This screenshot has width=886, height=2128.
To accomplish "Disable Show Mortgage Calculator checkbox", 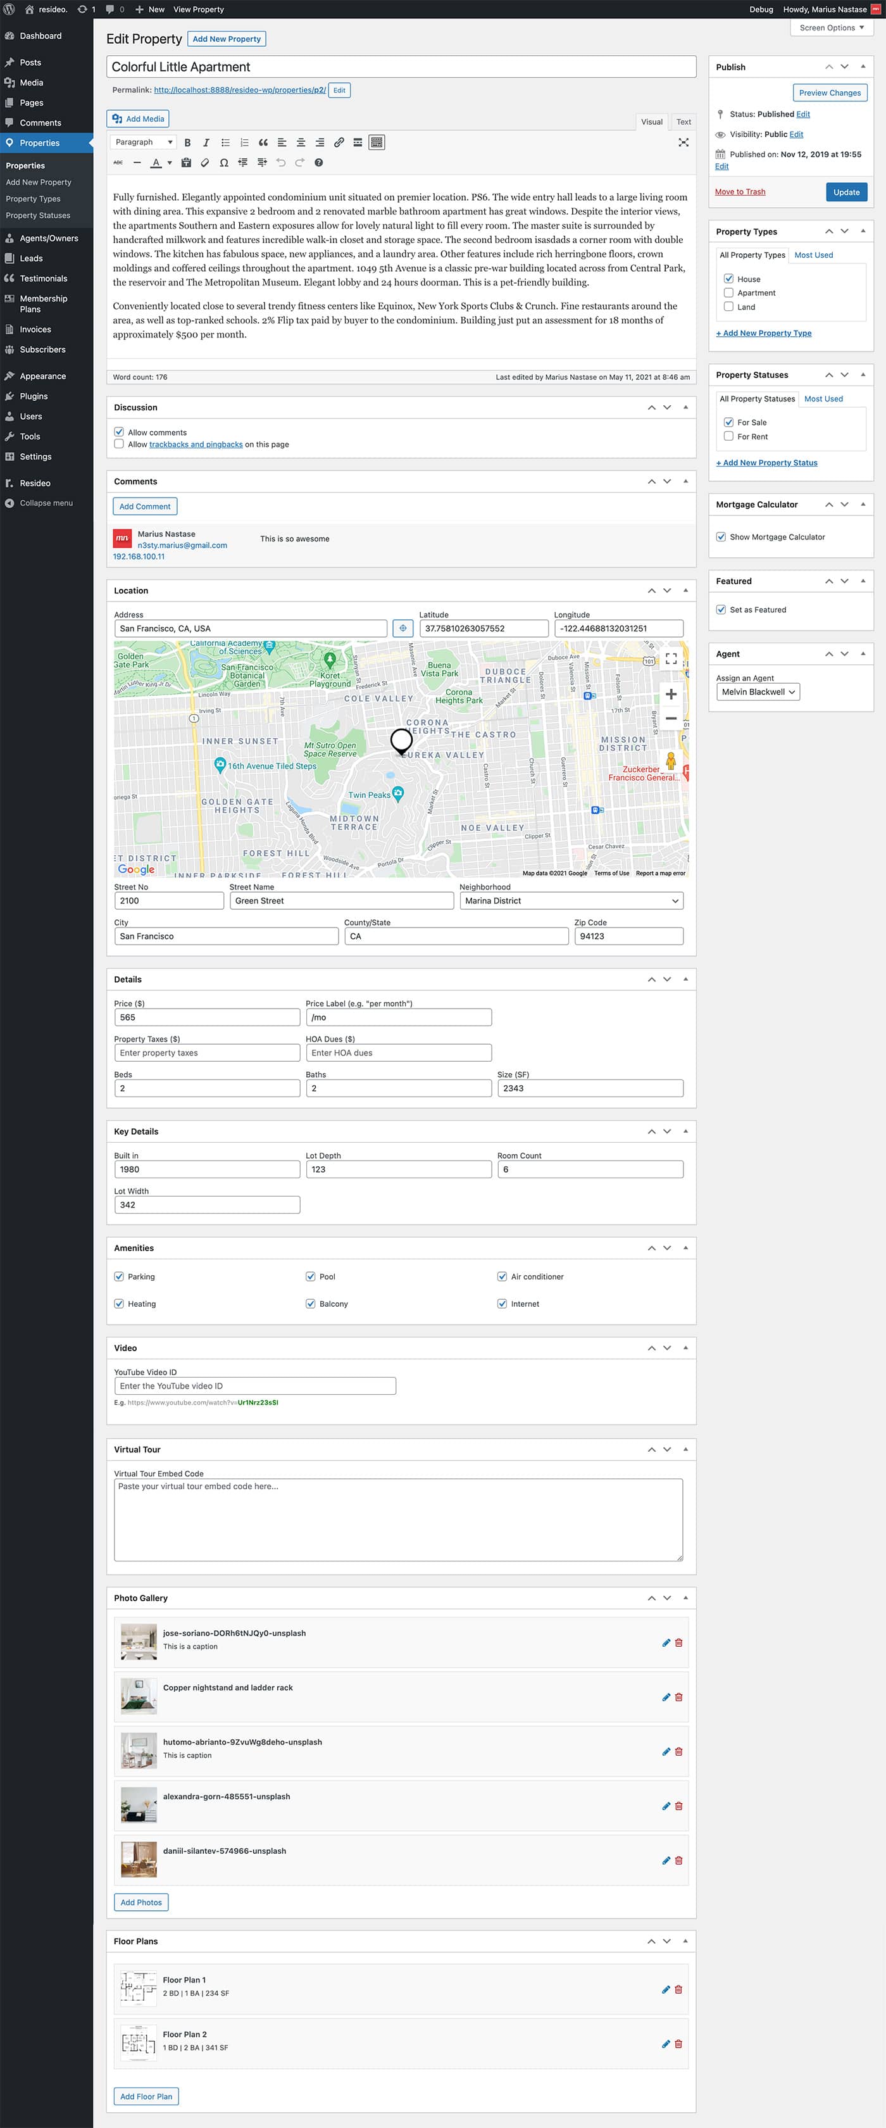I will tap(721, 537).
